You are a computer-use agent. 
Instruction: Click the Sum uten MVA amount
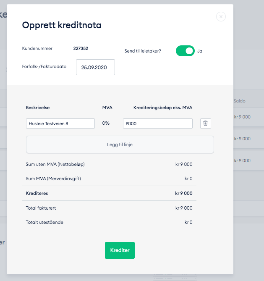point(184,165)
